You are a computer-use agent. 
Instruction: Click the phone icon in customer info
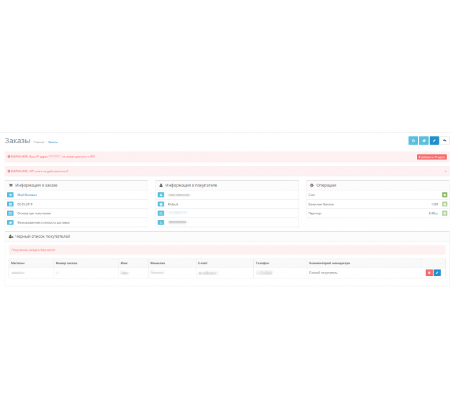(x=161, y=222)
